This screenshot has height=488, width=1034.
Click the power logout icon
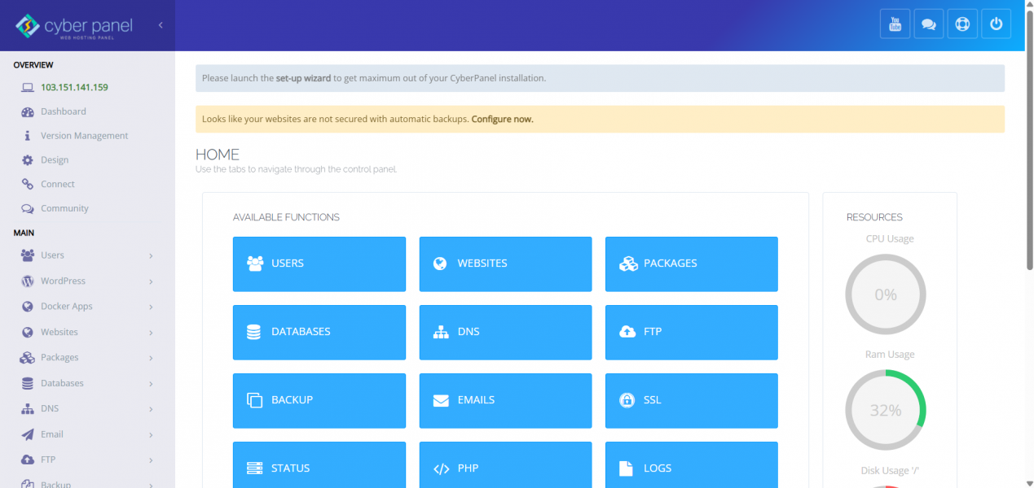coord(996,24)
